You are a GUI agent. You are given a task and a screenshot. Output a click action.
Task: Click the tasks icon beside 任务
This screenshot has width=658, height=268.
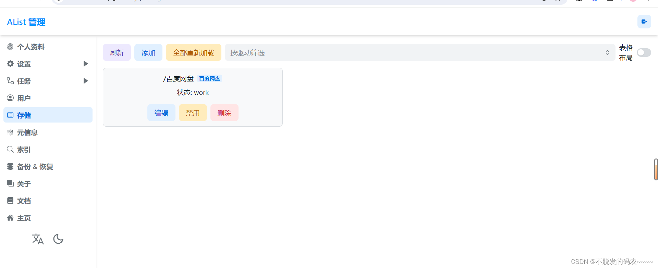10,81
